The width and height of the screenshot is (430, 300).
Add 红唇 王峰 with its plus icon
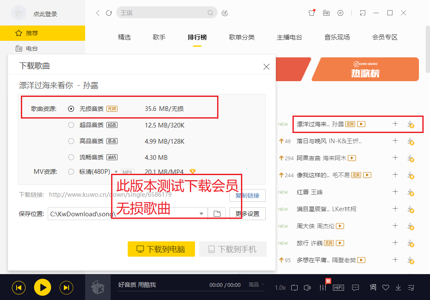tap(395, 192)
